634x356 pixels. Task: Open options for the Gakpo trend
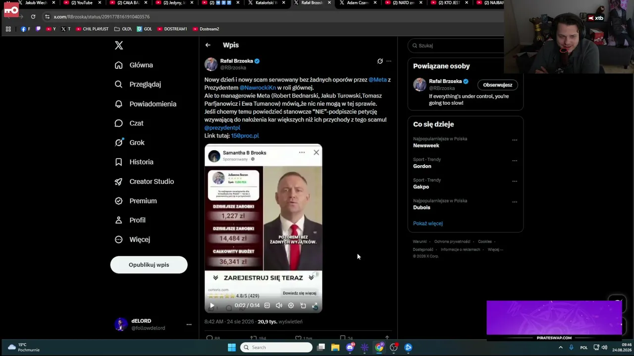[515, 181]
